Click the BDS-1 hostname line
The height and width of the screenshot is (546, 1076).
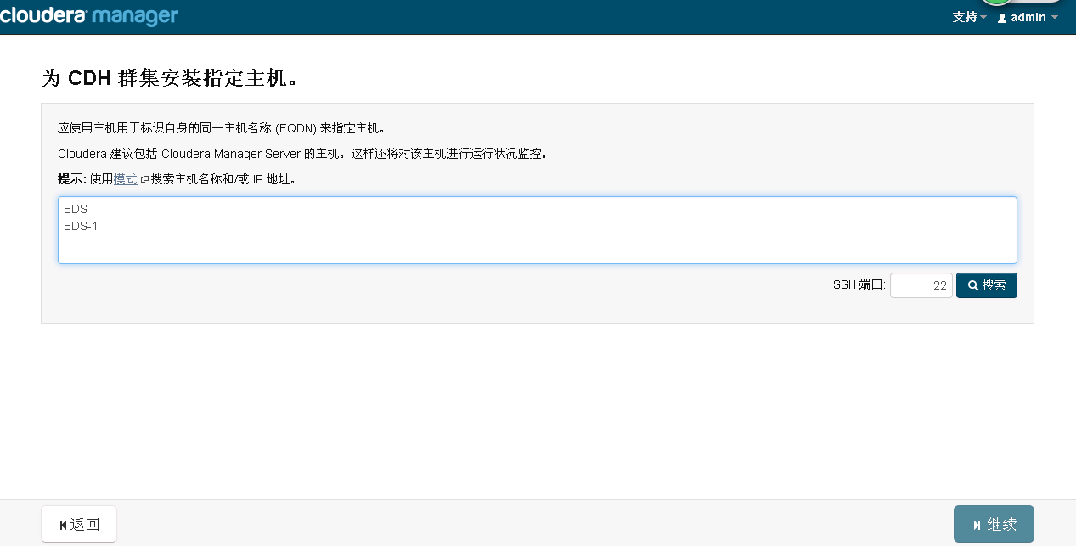81,226
